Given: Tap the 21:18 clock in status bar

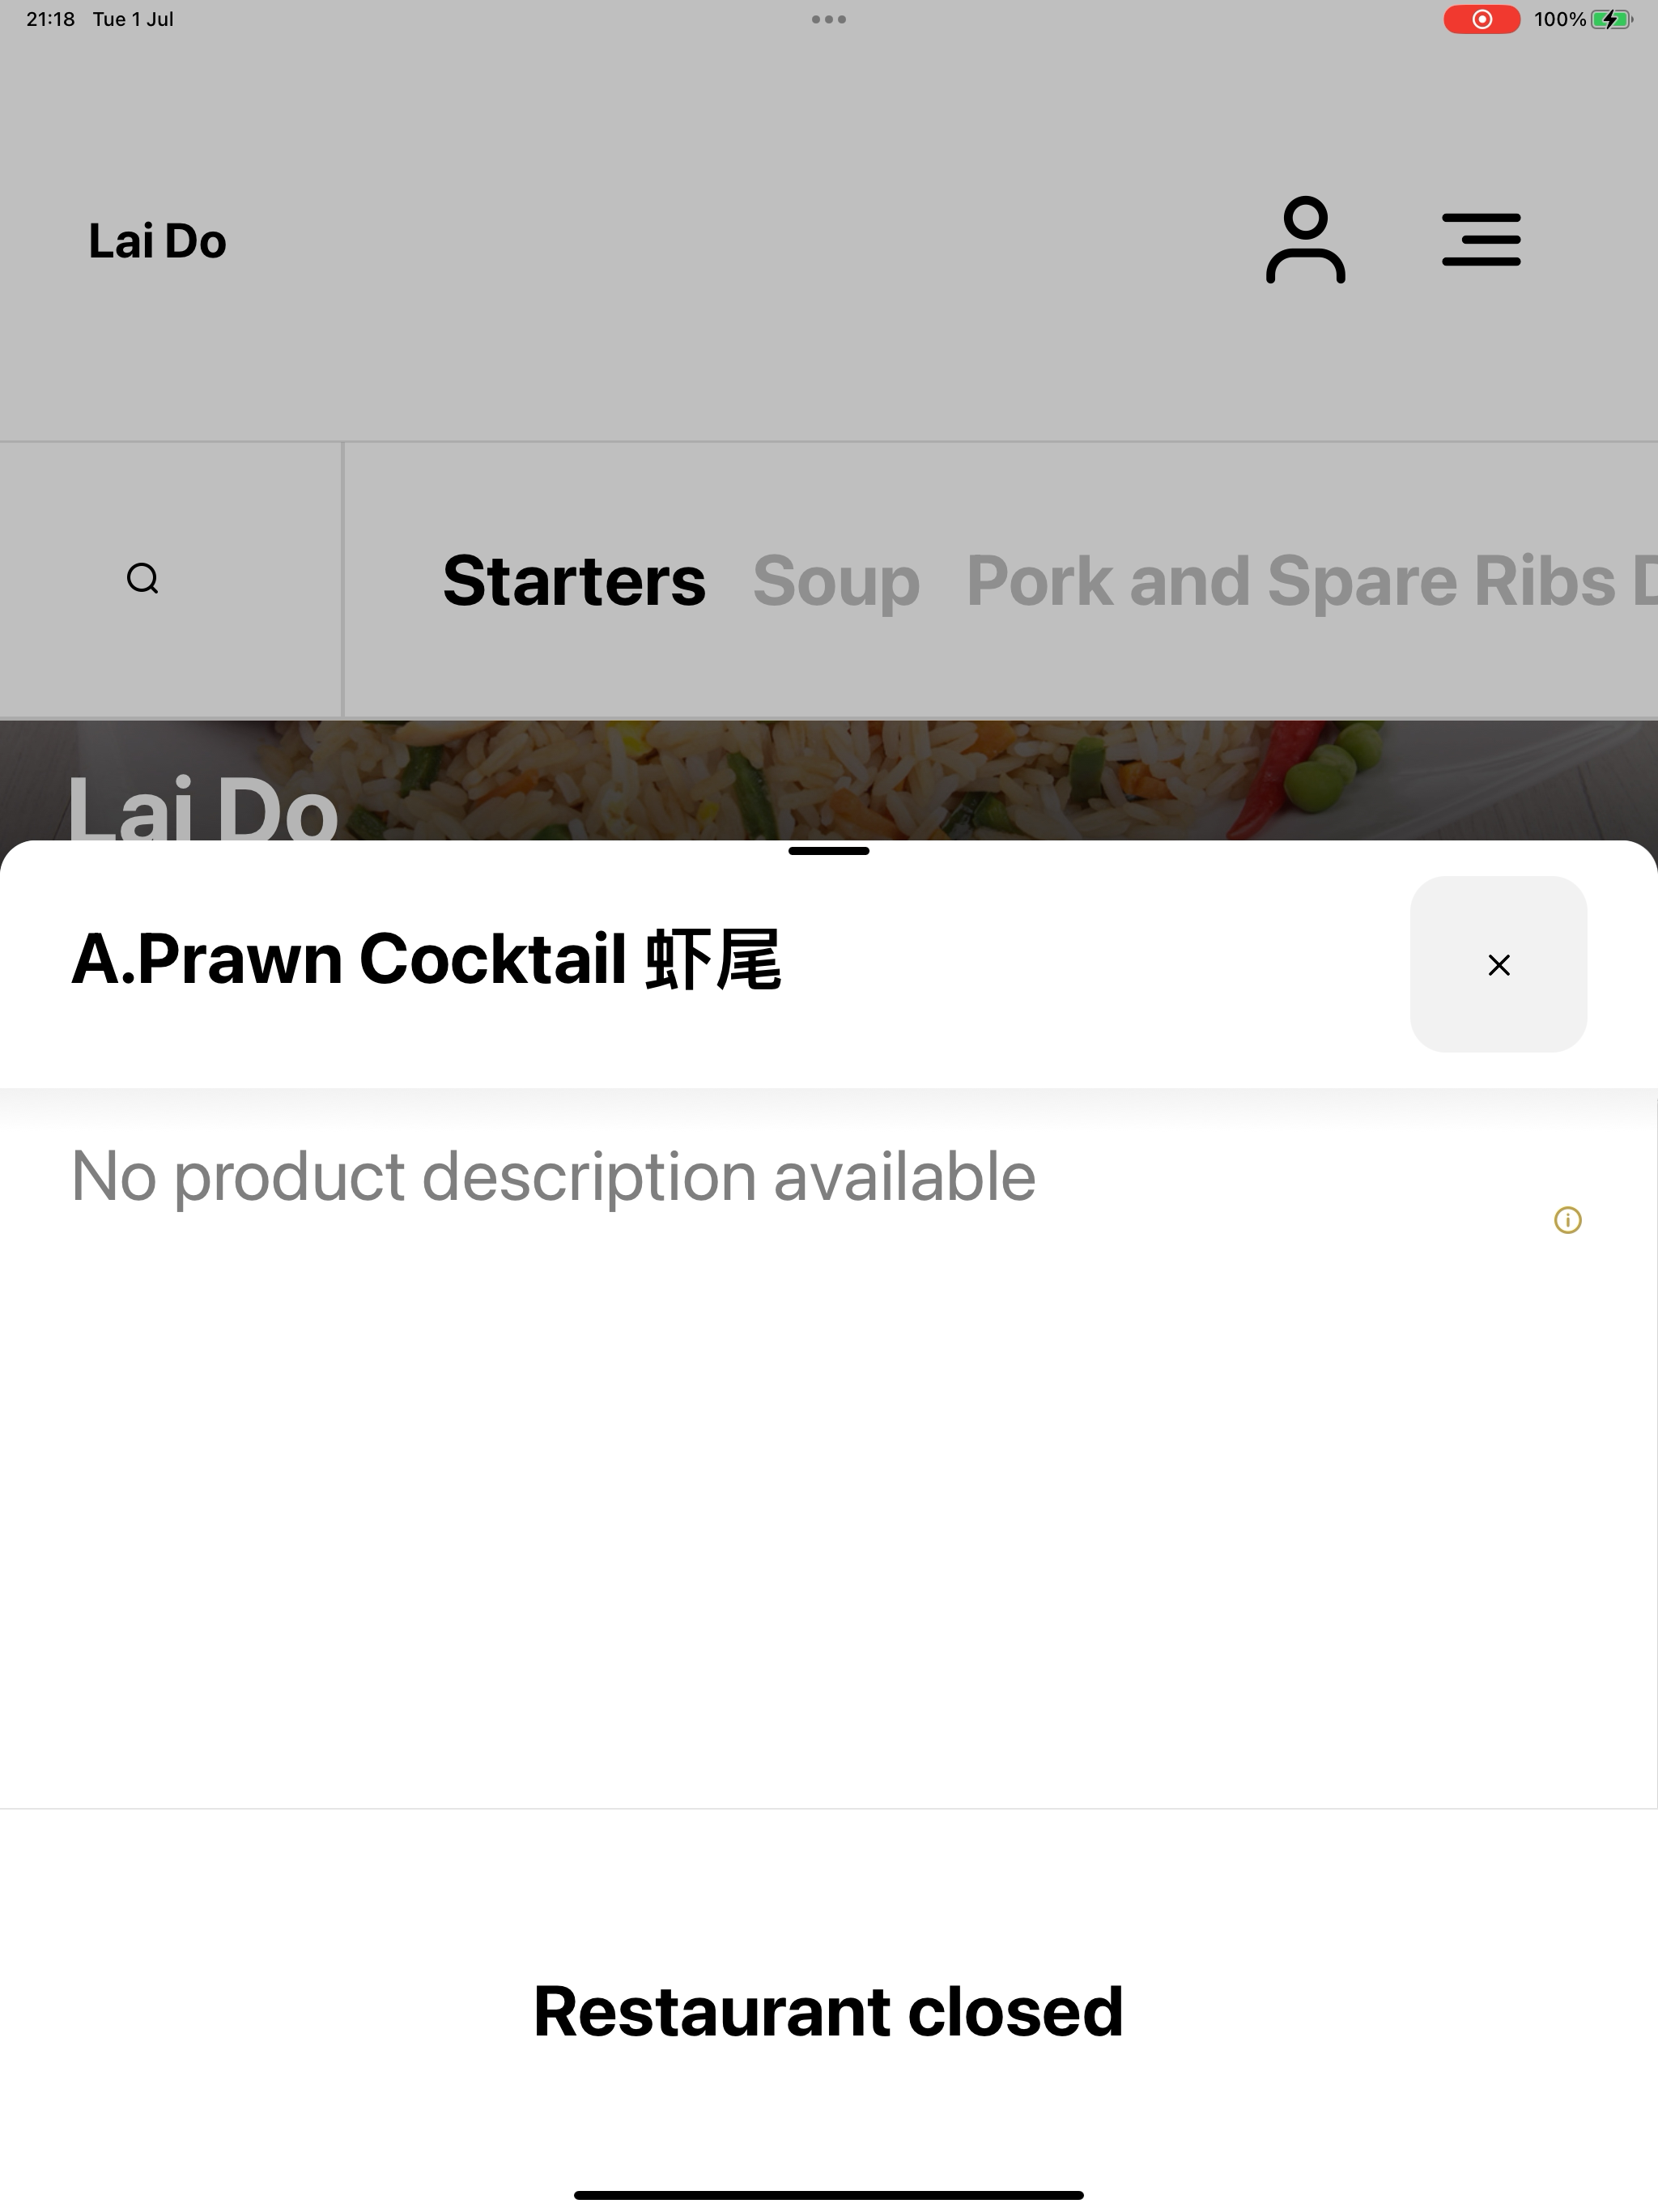Looking at the screenshot, I should coord(50,19).
